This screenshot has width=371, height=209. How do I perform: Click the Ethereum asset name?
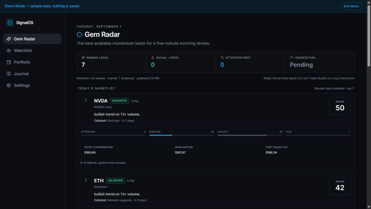pyautogui.click(x=101, y=187)
